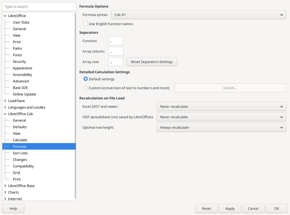Collapse the LibreOffice tree node
This screenshot has height=215, width=290.
pos(5,16)
